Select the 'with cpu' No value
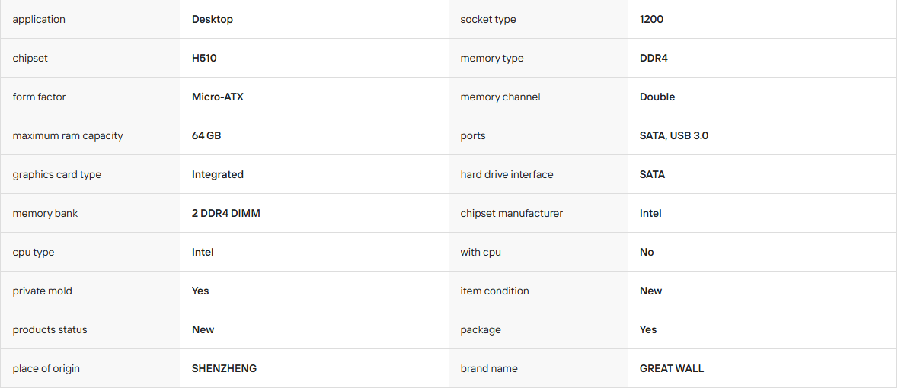This screenshot has width=898, height=388. [x=647, y=252]
